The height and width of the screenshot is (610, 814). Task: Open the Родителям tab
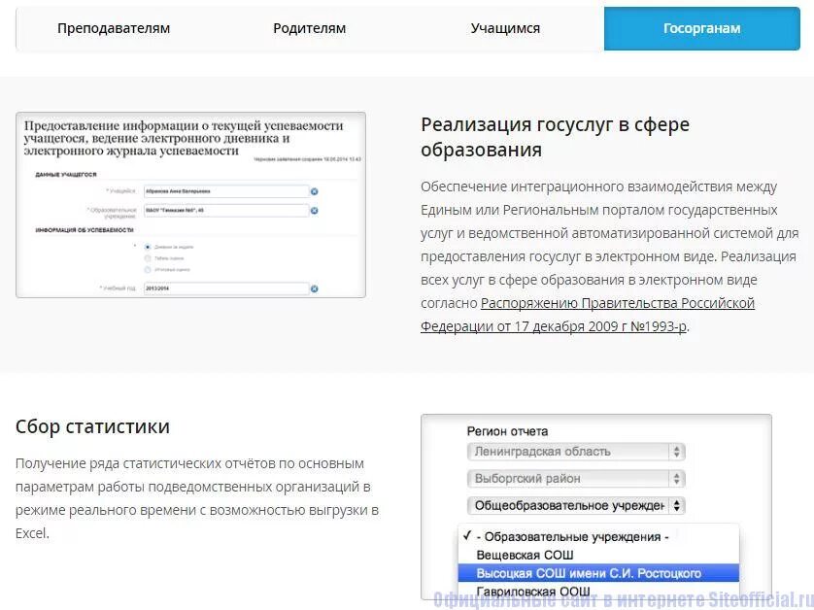tap(309, 28)
